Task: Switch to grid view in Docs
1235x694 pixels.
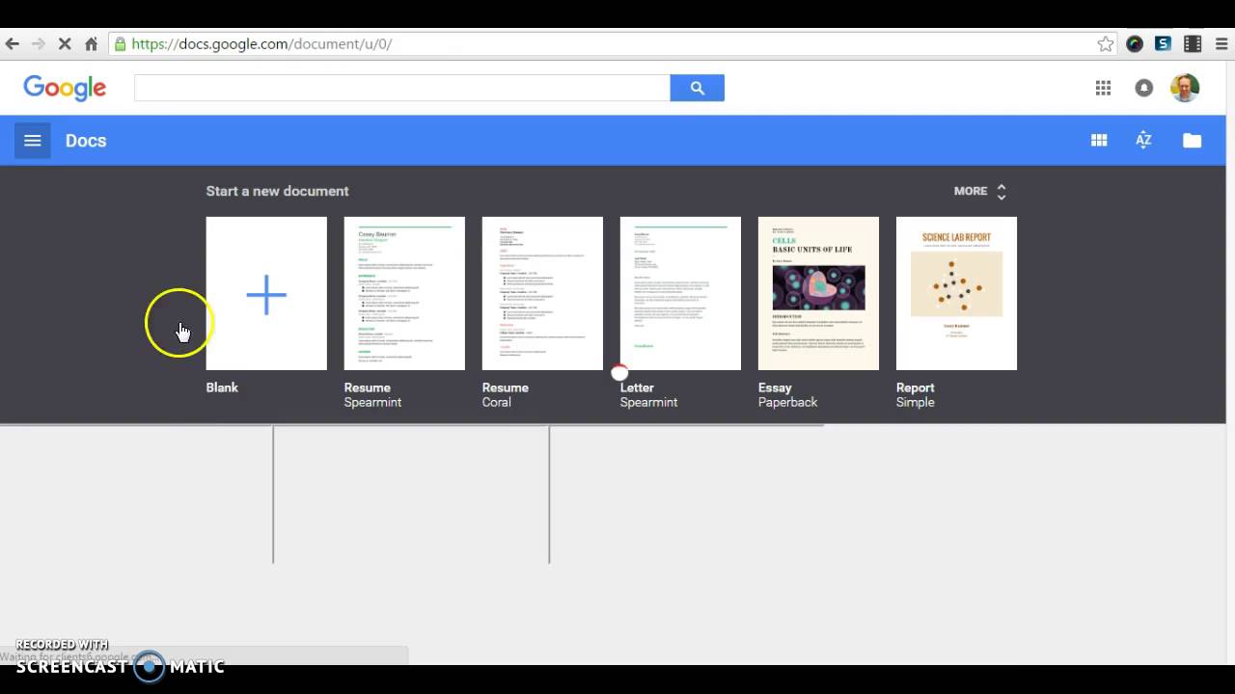Action: (x=1099, y=141)
